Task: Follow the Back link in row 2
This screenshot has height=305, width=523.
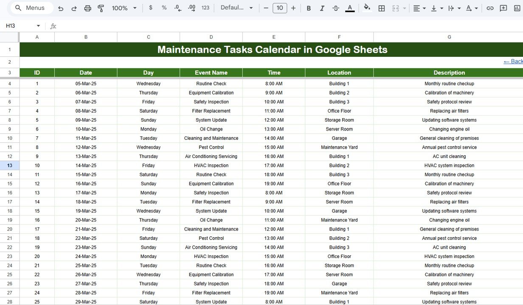Action: (513, 61)
